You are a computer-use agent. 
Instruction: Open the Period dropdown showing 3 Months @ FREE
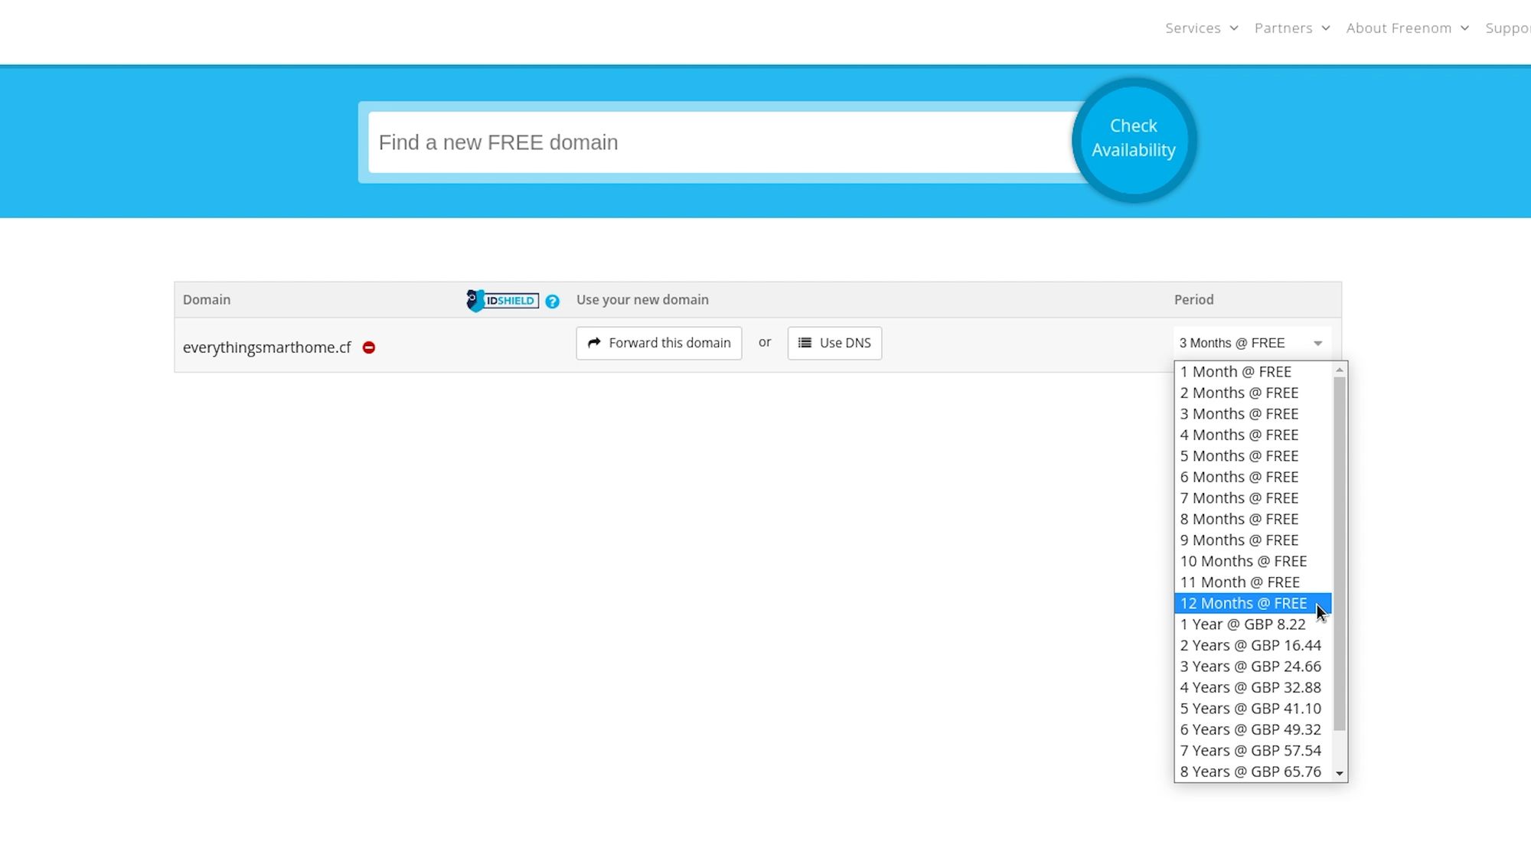coord(1252,343)
